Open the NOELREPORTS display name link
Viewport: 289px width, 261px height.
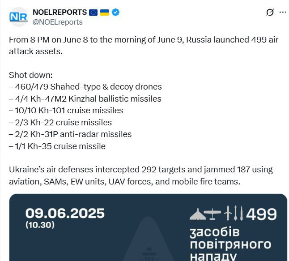59,13
